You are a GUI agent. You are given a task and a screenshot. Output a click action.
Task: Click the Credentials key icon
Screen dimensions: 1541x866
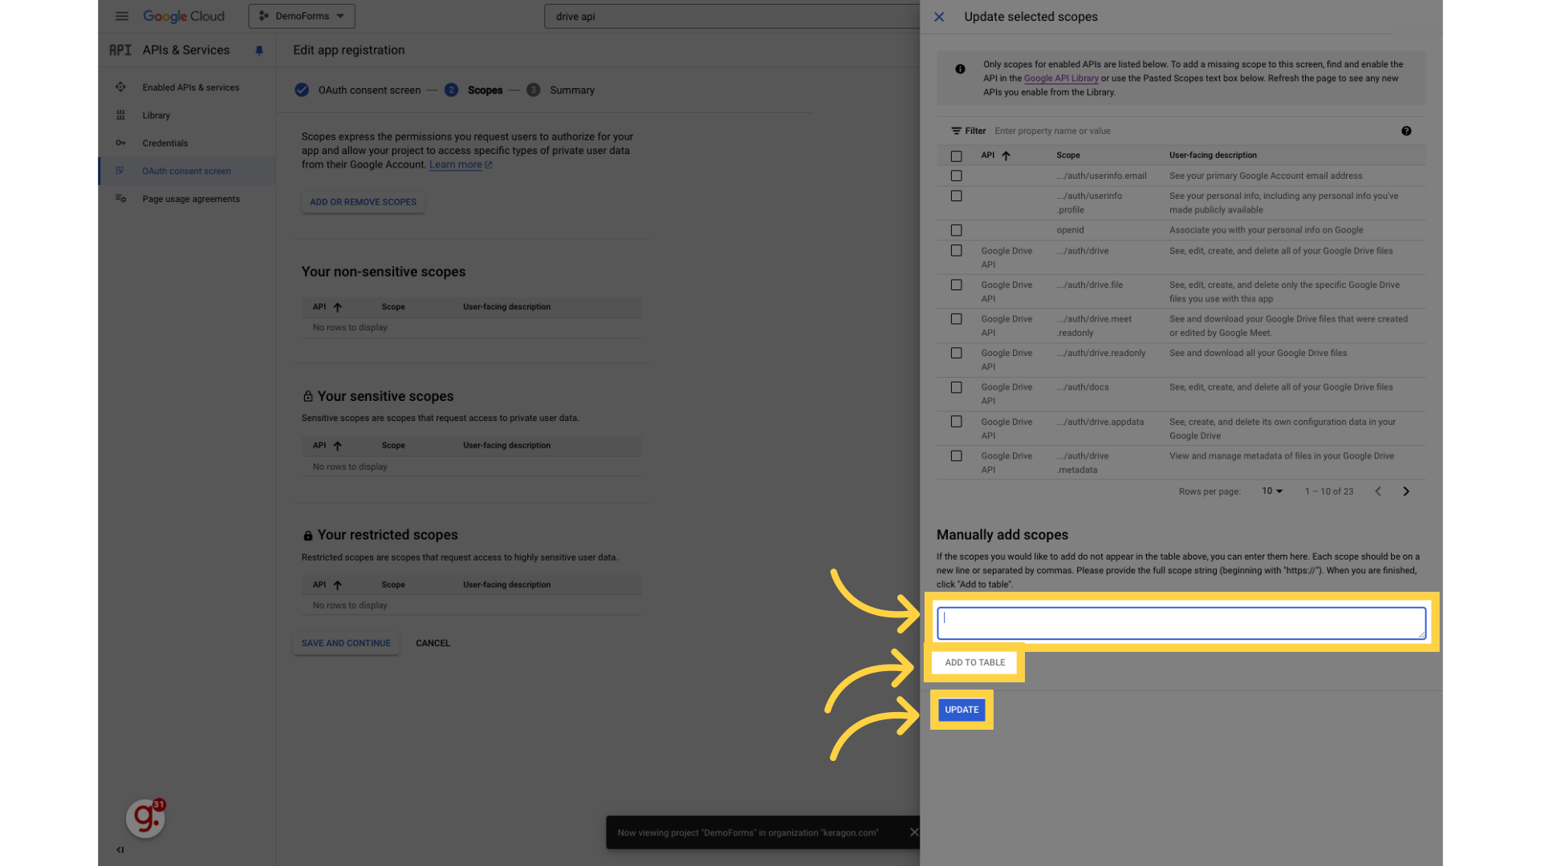[x=120, y=144]
